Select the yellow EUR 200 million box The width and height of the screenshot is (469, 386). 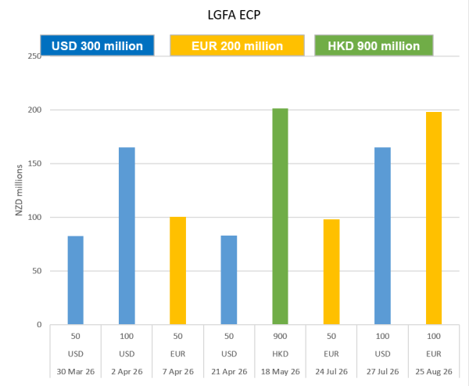237,46
